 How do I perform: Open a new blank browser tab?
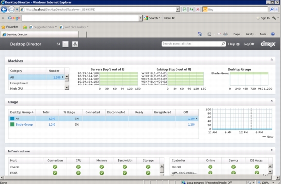(x=83, y=34)
